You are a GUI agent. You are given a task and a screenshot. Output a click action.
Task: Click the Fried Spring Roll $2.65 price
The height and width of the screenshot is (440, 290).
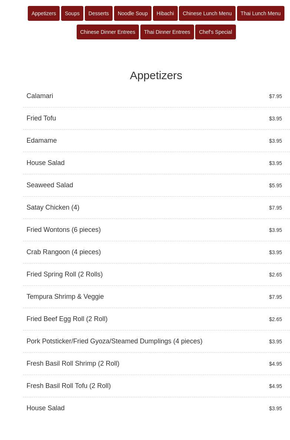click(x=276, y=275)
